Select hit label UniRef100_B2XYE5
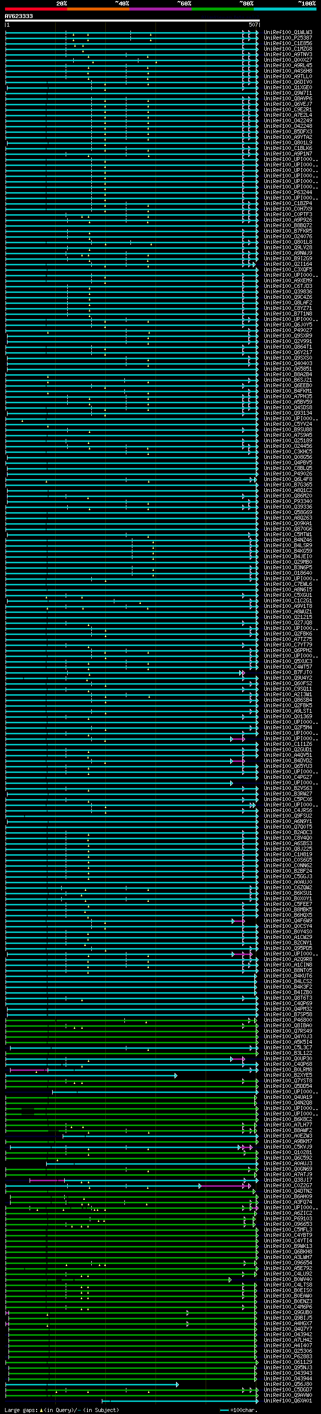The height and width of the screenshot is (1414, 321). point(288,1075)
